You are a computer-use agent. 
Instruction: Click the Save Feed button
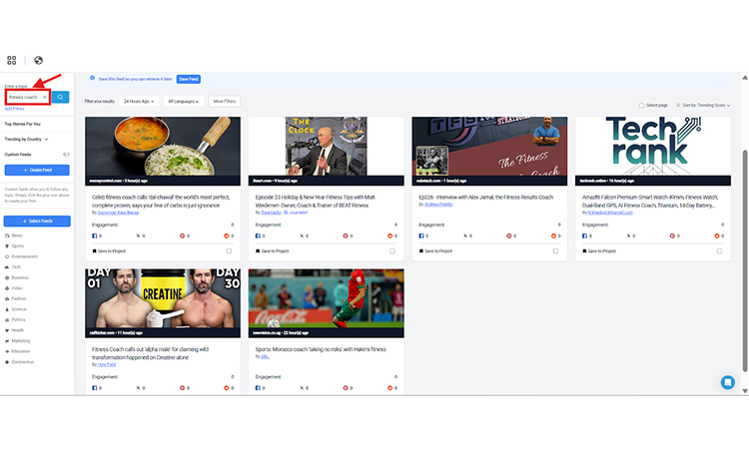point(188,79)
